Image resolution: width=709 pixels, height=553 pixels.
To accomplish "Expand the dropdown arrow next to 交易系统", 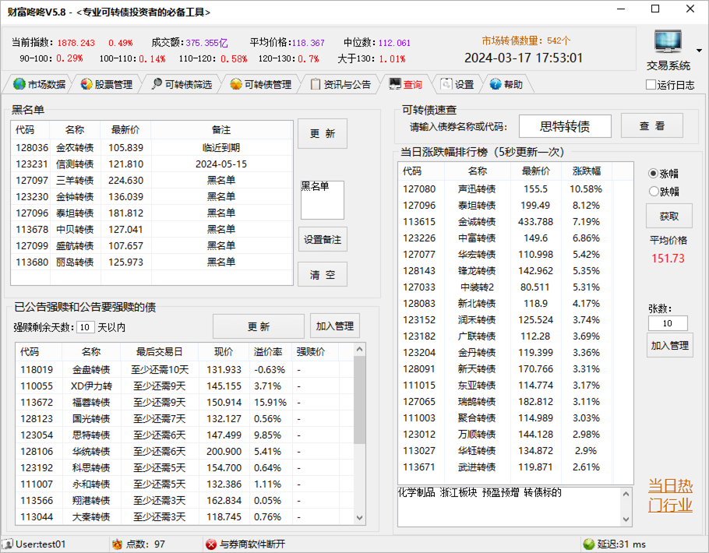I will pos(699,50).
